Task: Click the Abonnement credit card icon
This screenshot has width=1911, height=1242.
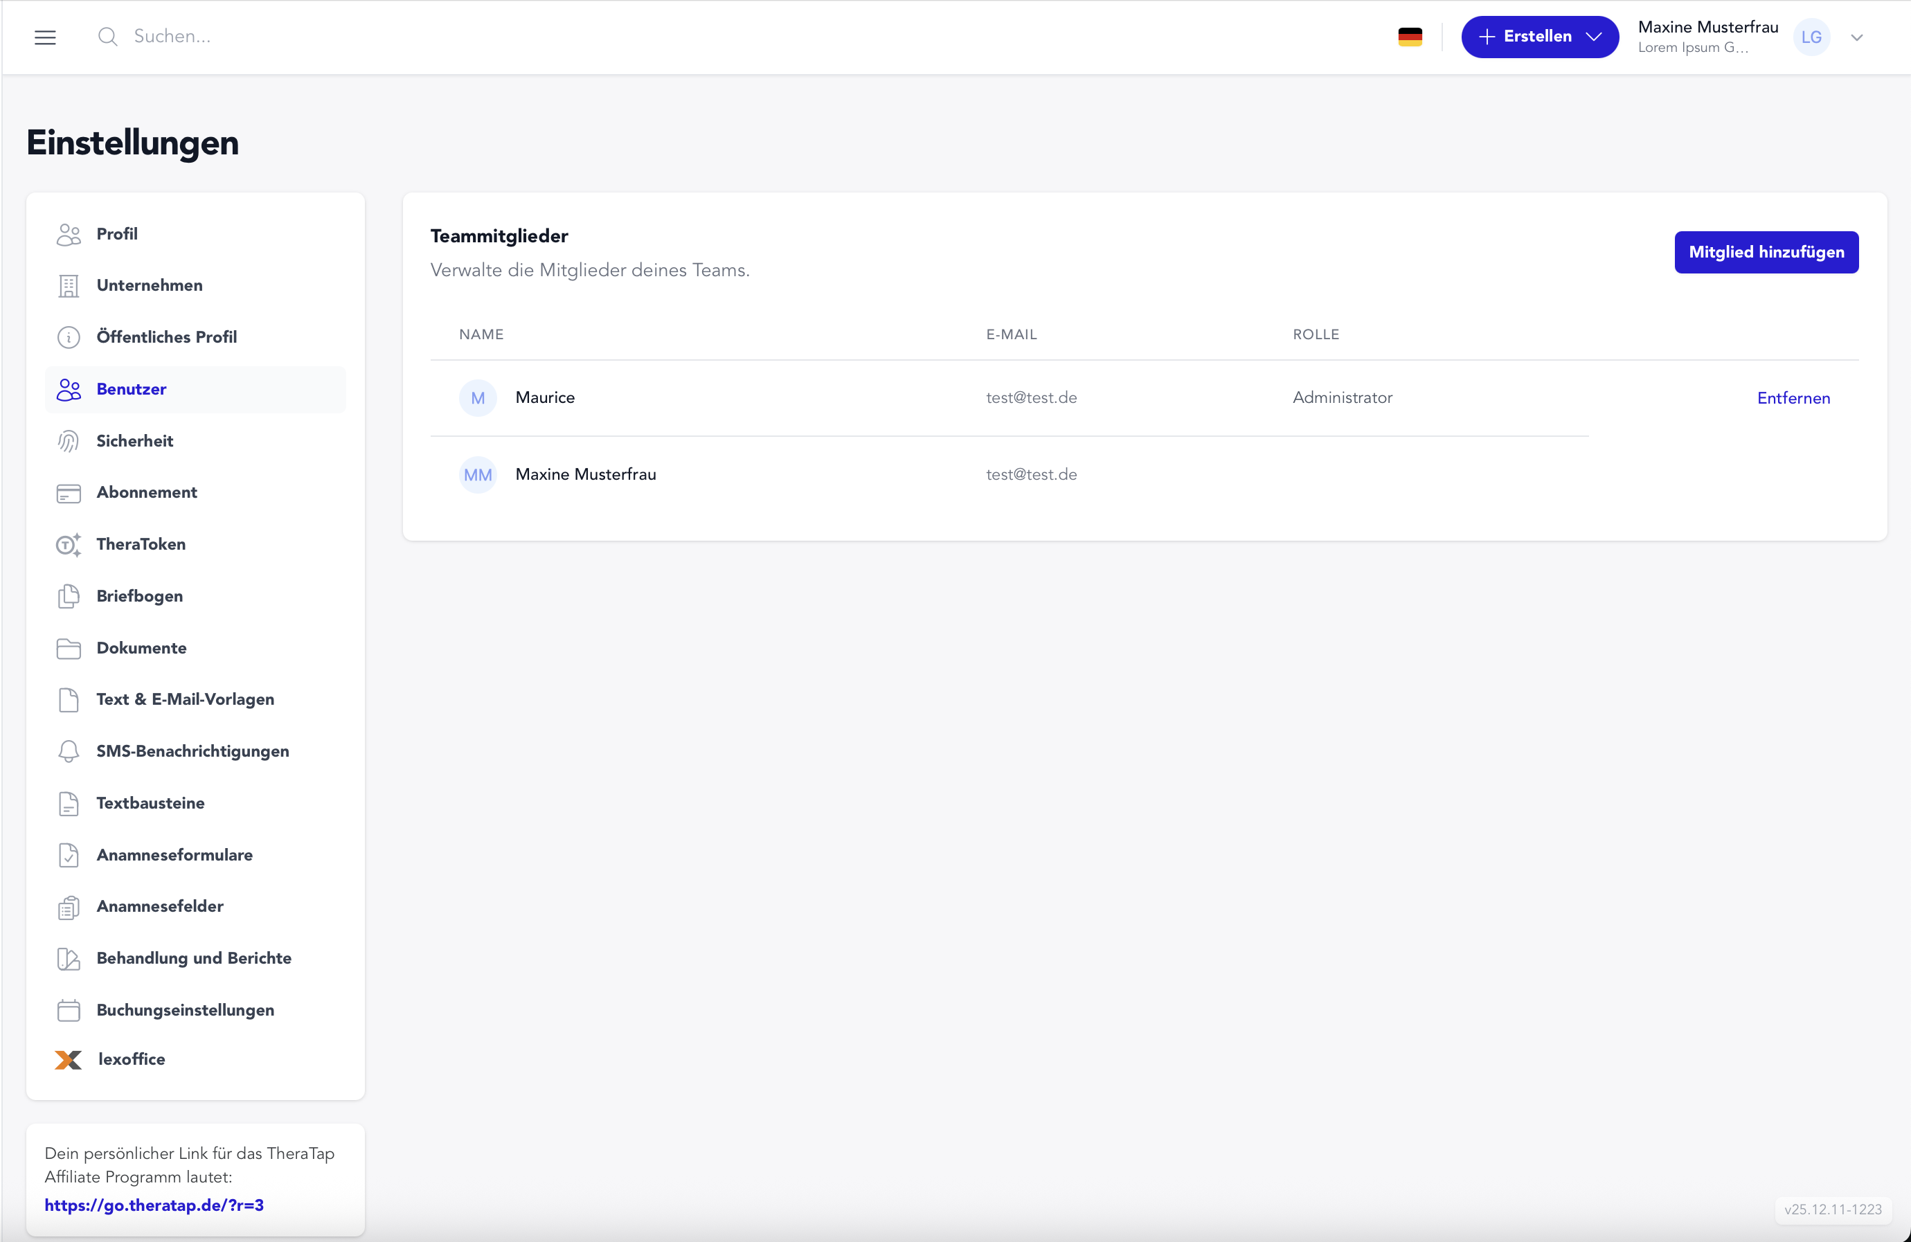Action: pos(69,492)
